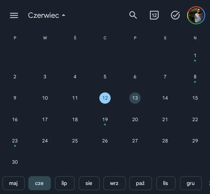The height and width of the screenshot is (194, 210).
Task: Open Tasks checkmark icon
Action: tap(175, 15)
